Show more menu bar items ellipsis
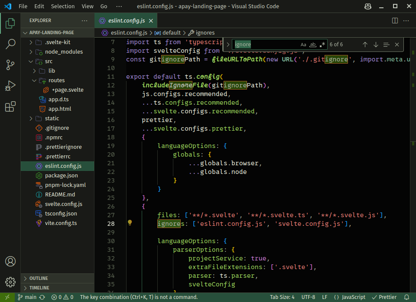416x302 pixels. tap(119, 6)
